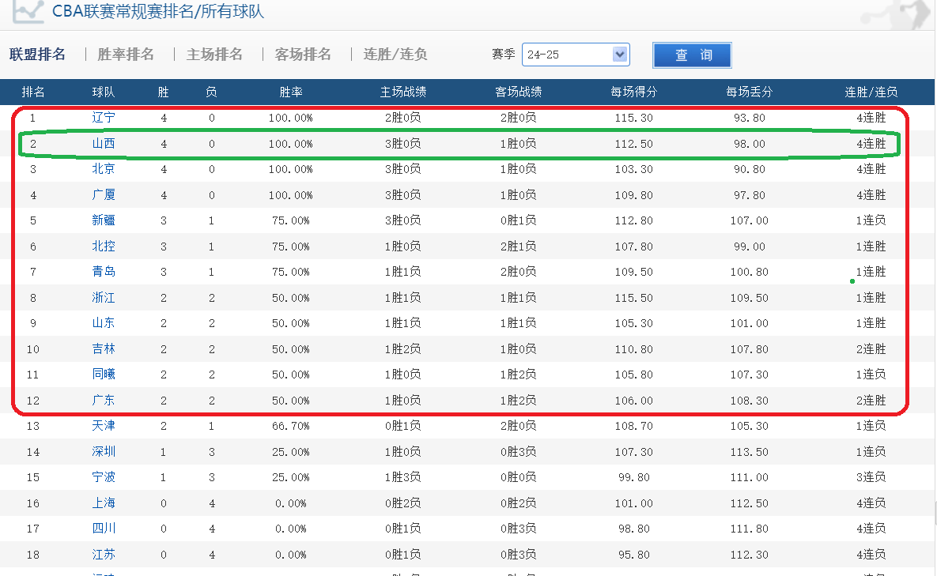937x576 pixels.
Task: Click 广东's 108.30 points allowed value
Action: (x=750, y=401)
